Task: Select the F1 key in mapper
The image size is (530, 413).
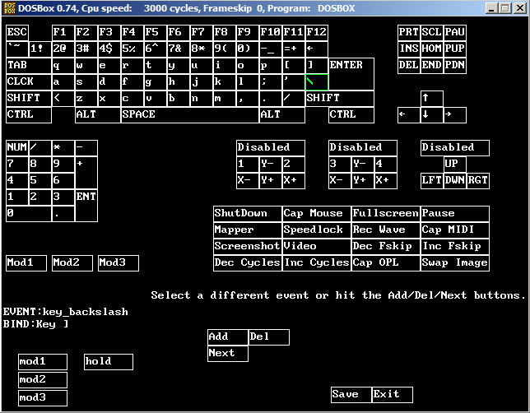Action: (x=63, y=32)
